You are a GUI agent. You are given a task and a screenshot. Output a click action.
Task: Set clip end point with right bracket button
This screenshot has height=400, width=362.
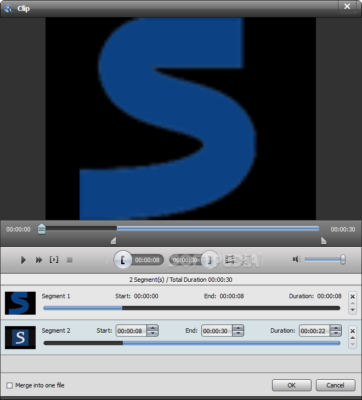coord(210,260)
